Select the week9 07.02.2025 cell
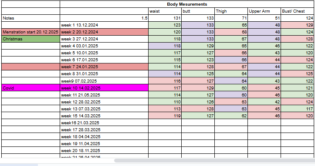 104,81
